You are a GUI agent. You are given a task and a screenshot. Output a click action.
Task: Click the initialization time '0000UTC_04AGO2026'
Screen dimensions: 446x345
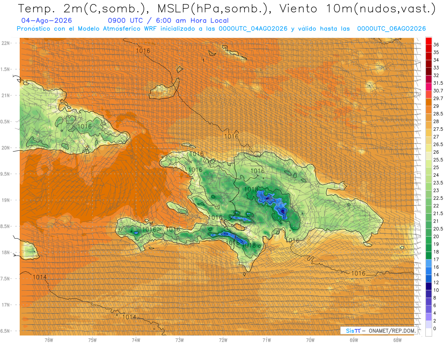[x=253, y=29]
